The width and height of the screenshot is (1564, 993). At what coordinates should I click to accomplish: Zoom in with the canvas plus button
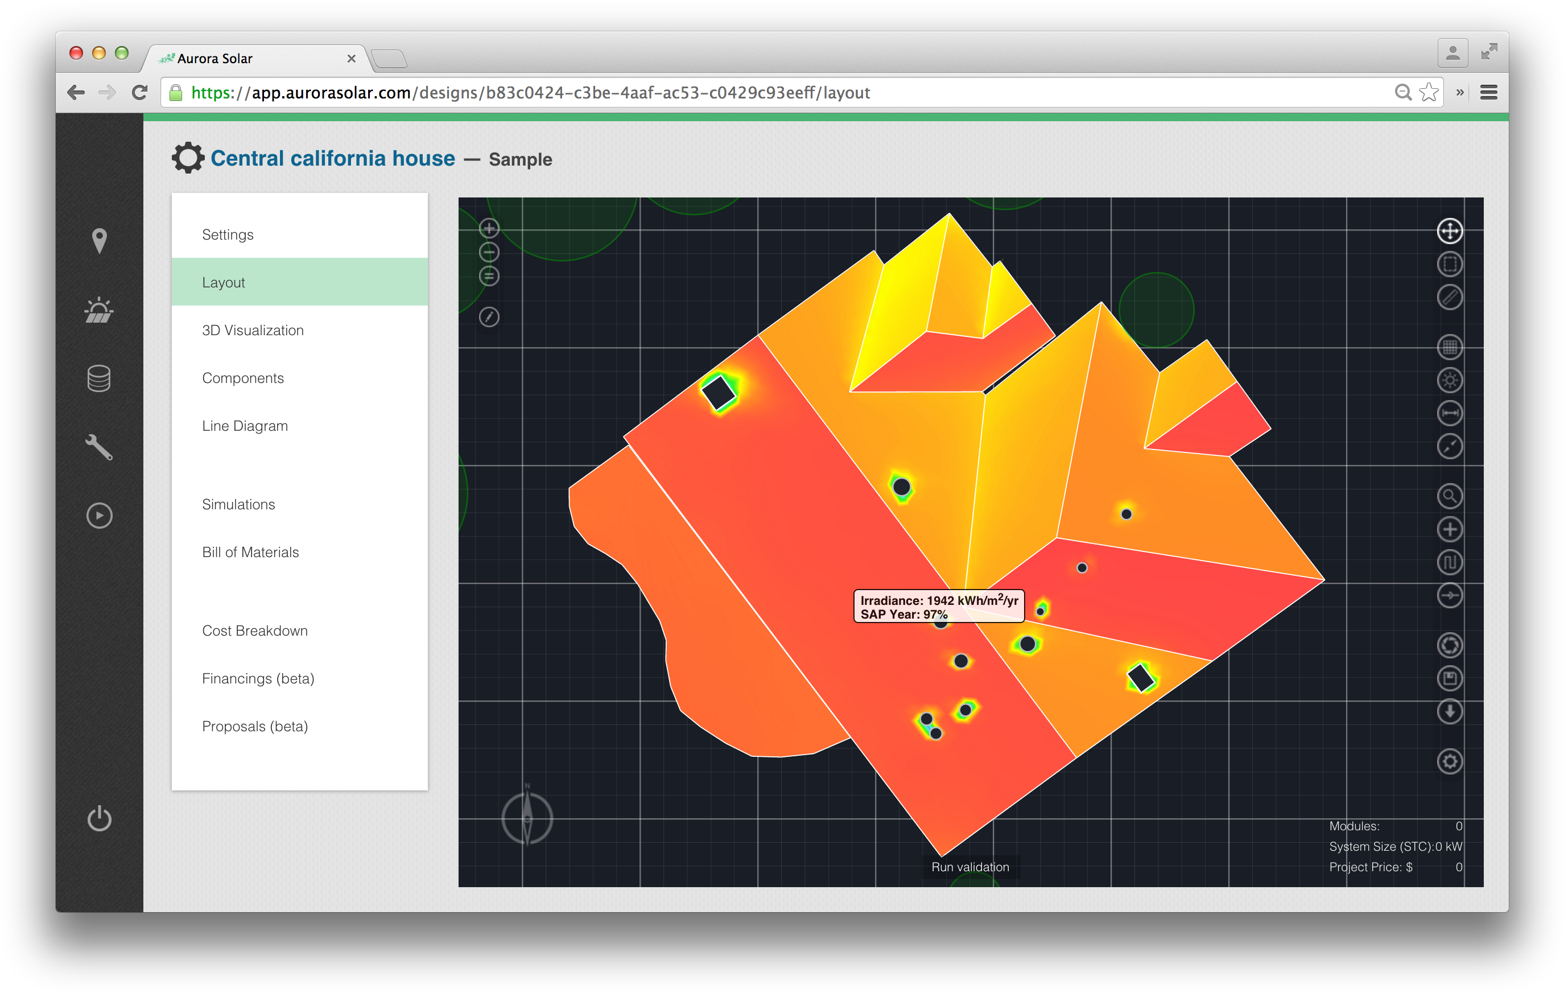click(x=489, y=228)
